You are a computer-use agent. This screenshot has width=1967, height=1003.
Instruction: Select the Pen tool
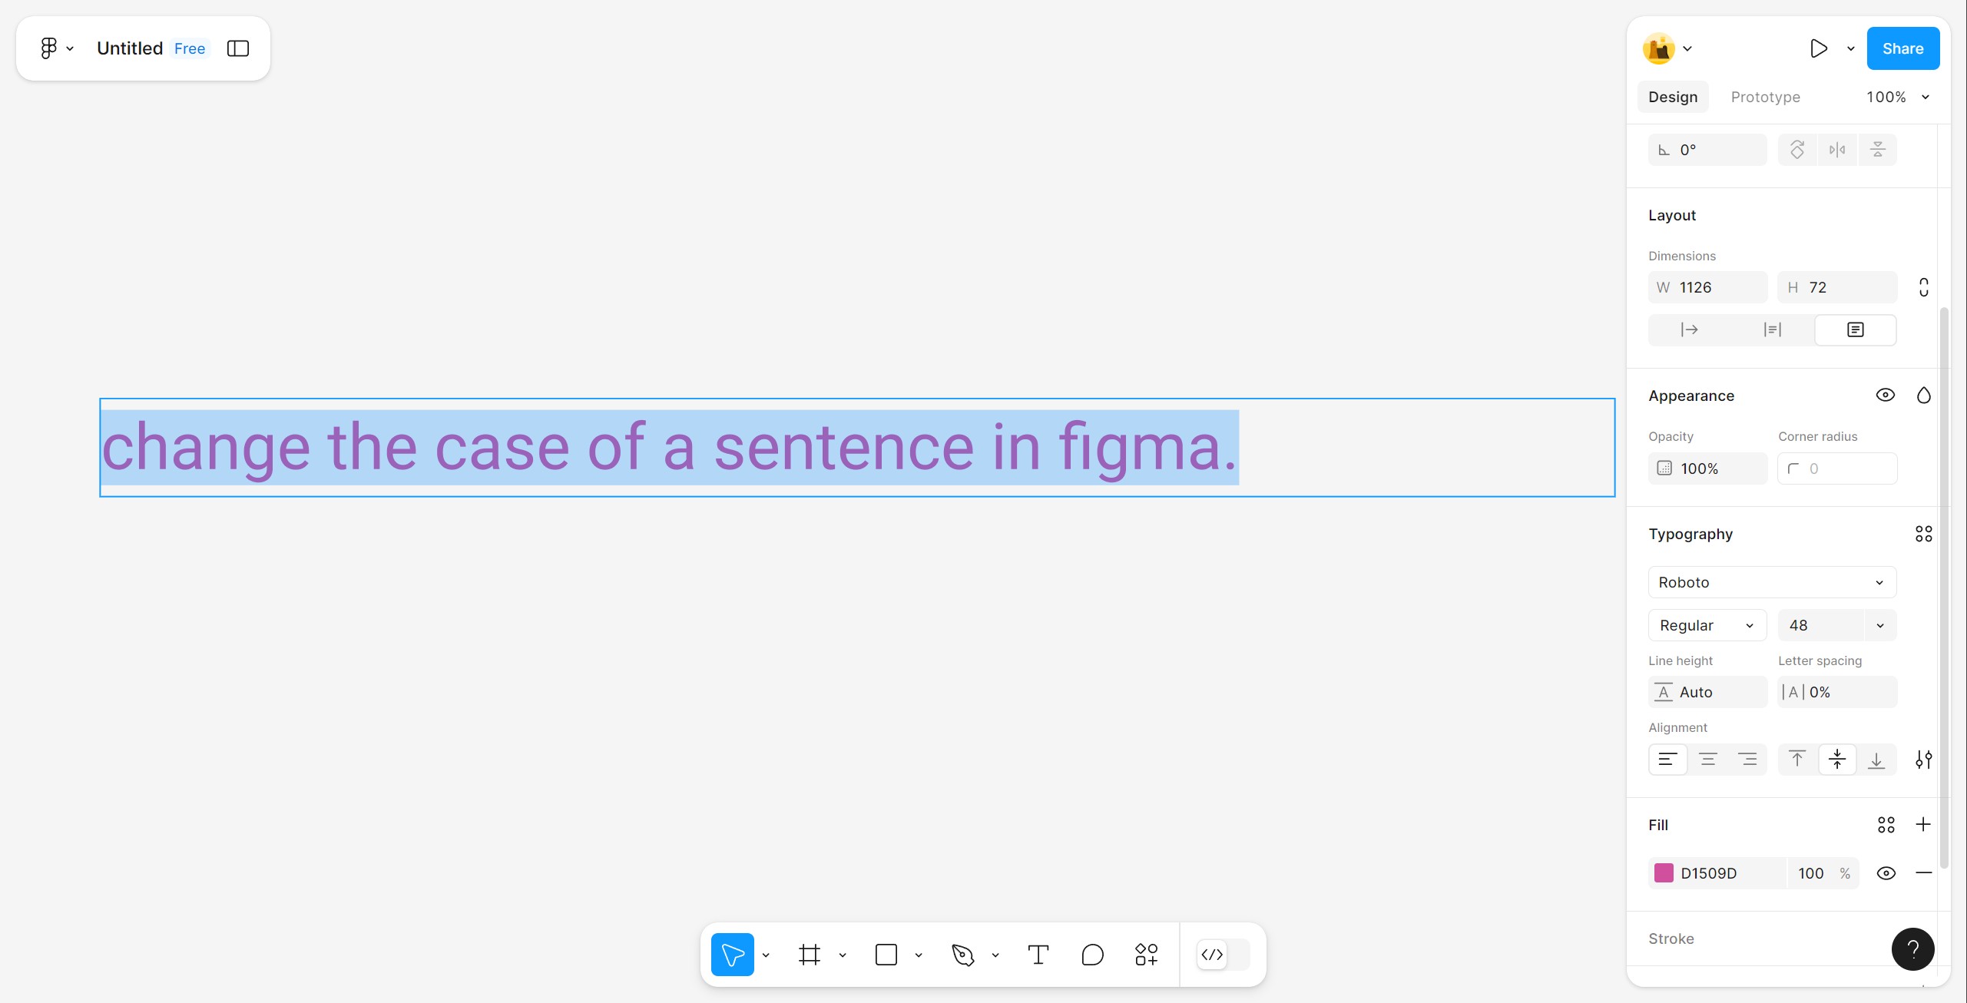pyautogui.click(x=962, y=955)
